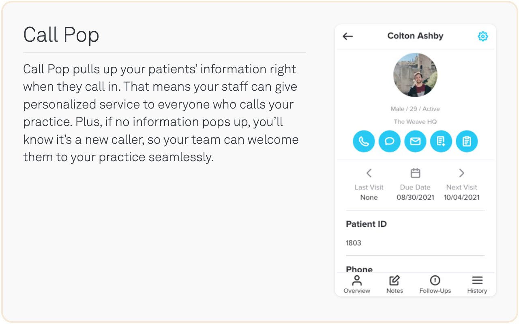The image size is (519, 324).
Task: Open the Follow-Ups tab
Action: [435, 284]
